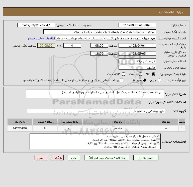Viewport: 193px width, 187px height.
Task: Click the note line عدم پیوست پیش فاکتور
Action: coord(124,140)
